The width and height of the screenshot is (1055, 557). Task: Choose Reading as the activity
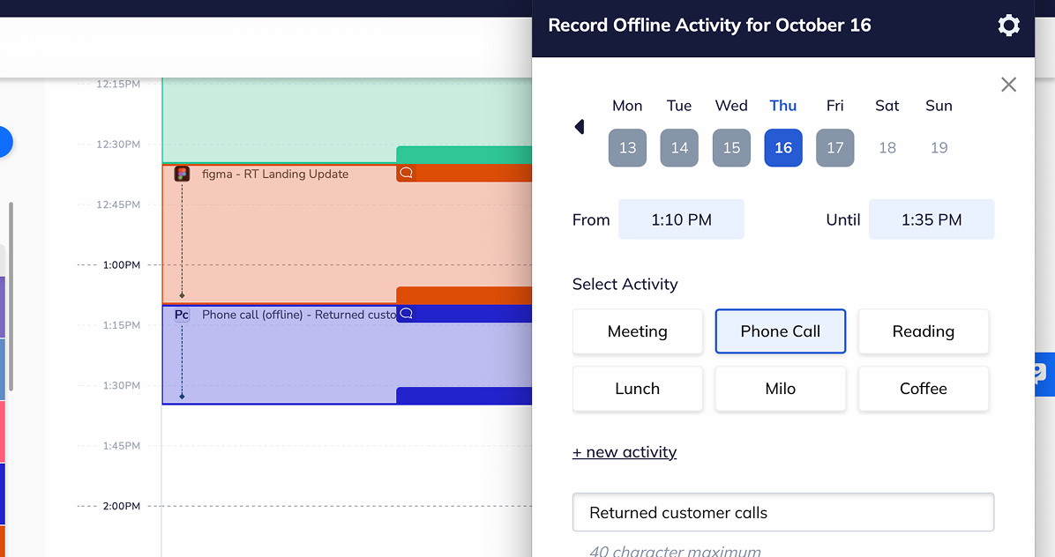[x=923, y=331]
